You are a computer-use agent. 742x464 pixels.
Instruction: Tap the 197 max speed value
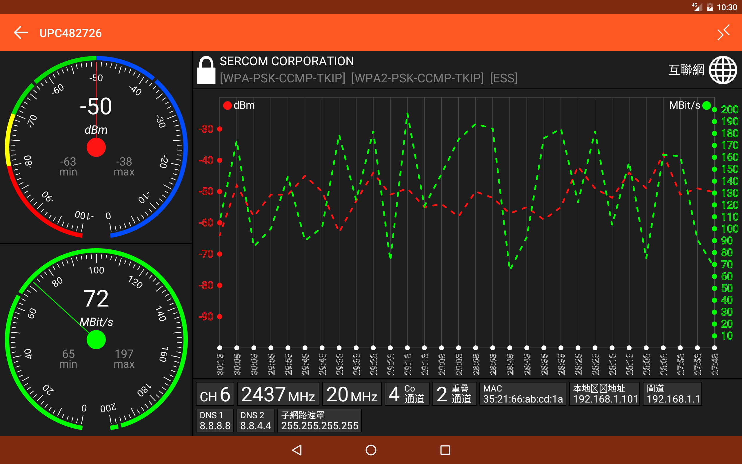124,354
